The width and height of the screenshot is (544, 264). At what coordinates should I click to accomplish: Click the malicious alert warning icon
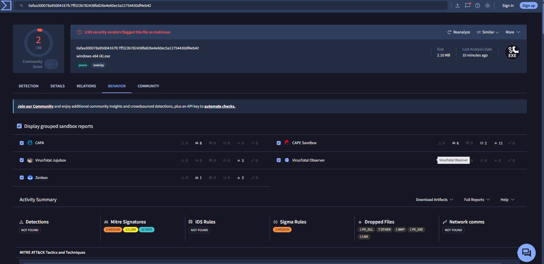(x=79, y=32)
